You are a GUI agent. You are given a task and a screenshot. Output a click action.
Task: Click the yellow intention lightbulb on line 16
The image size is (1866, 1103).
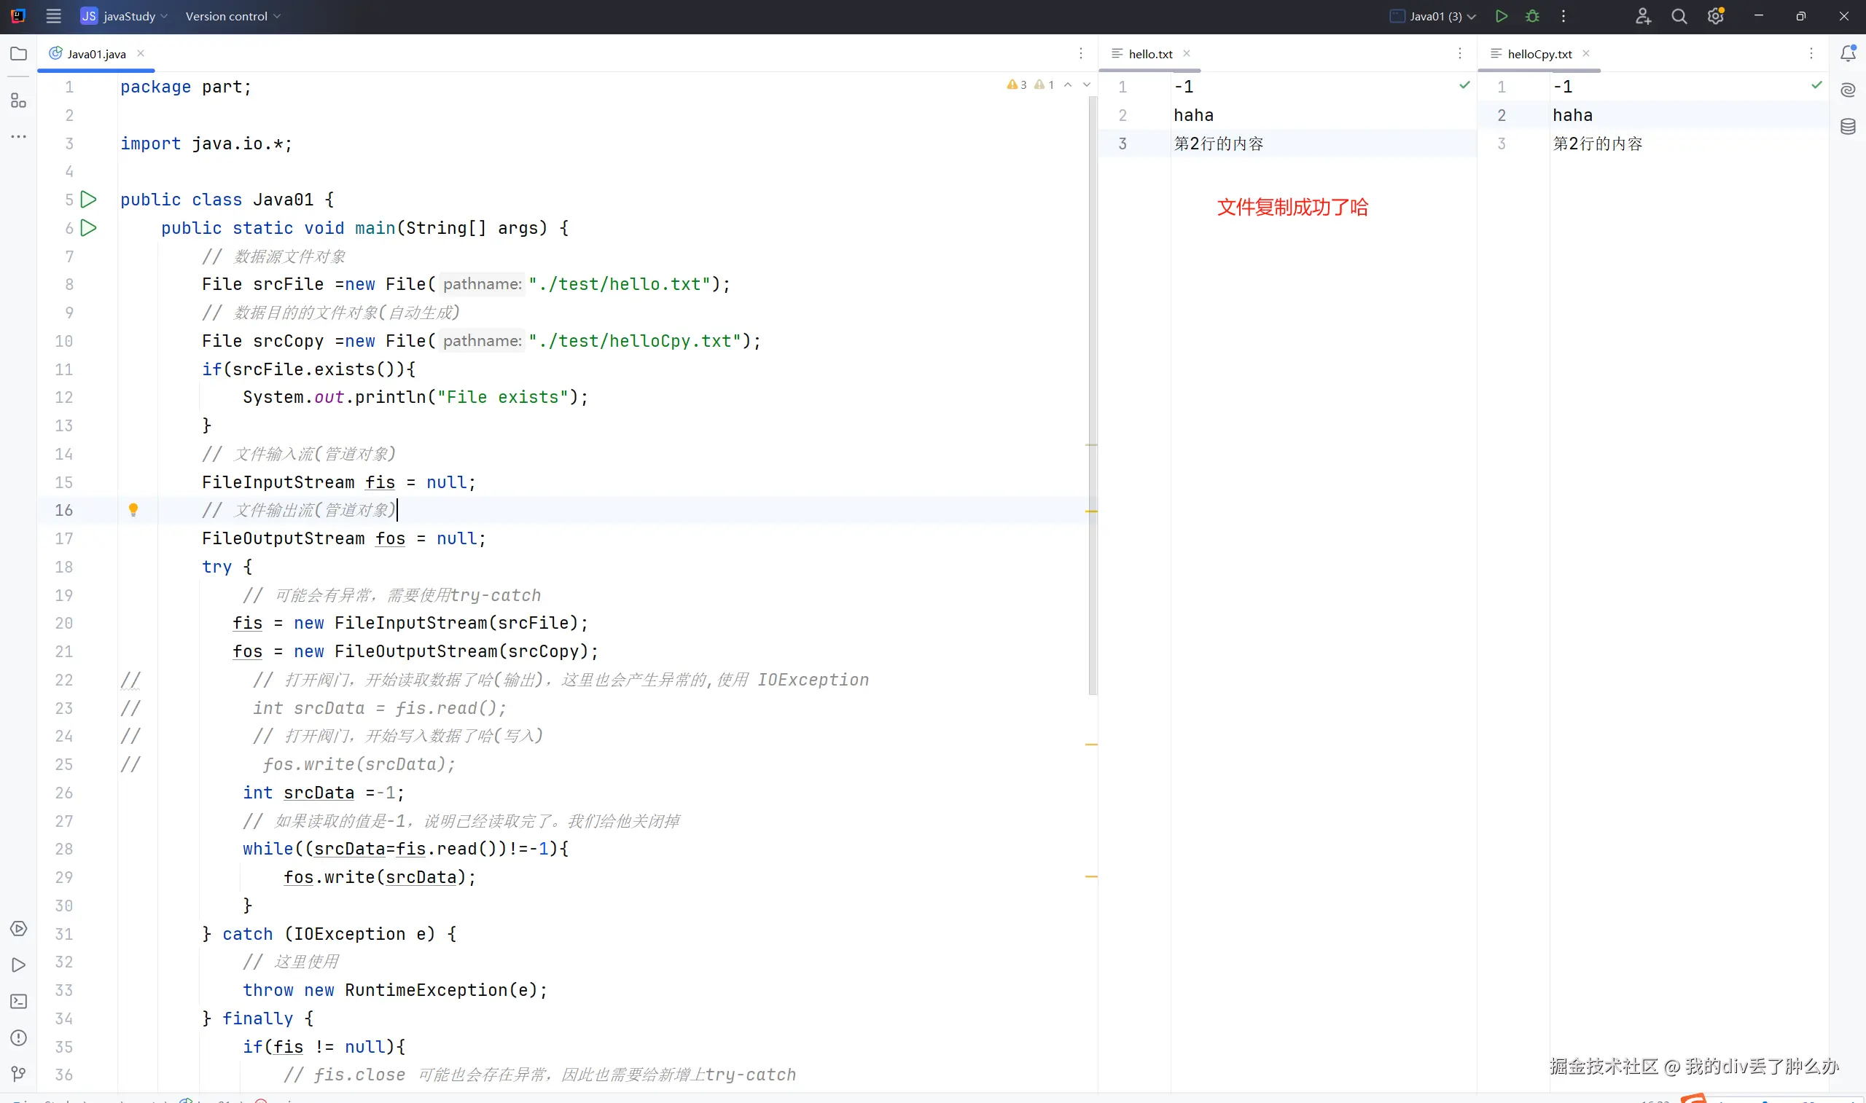click(x=133, y=510)
